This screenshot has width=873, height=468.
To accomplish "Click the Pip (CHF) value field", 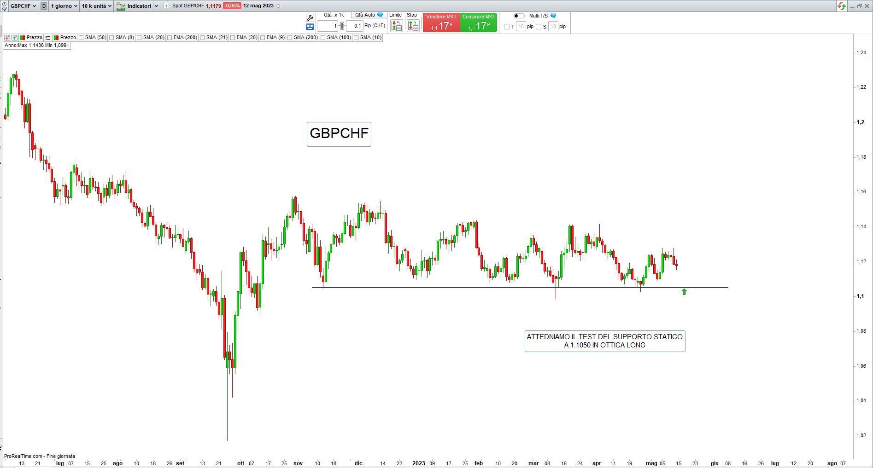I will [x=354, y=26].
